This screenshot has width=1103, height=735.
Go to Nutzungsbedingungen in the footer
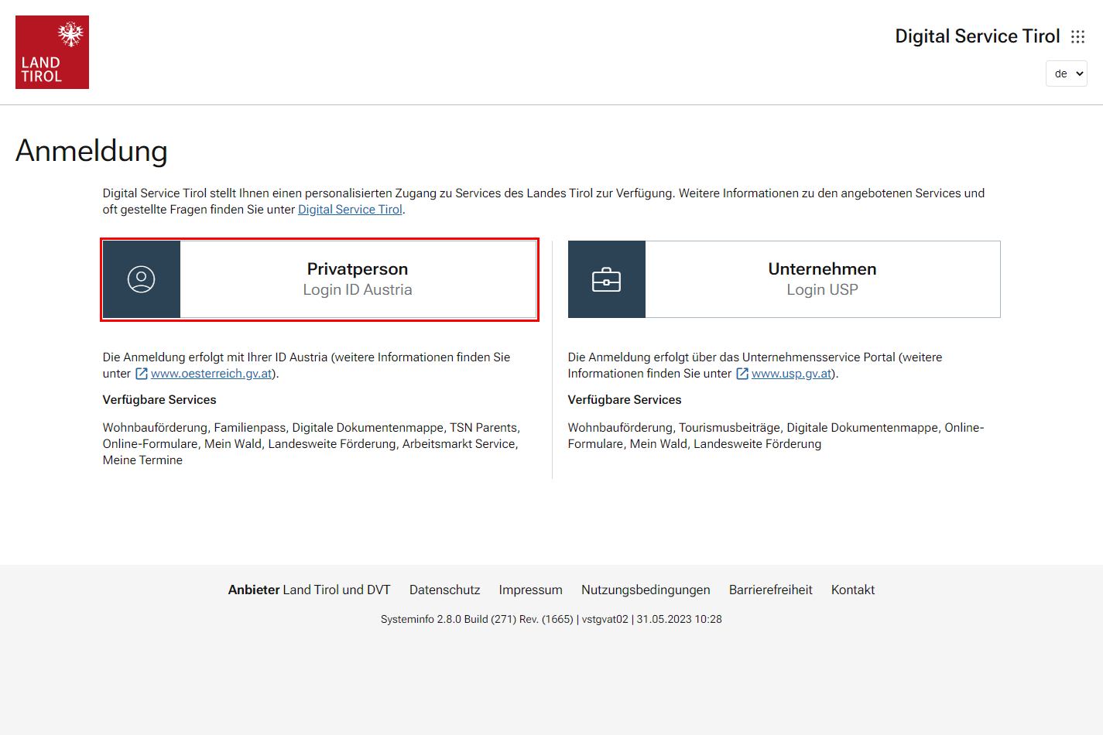click(x=646, y=590)
